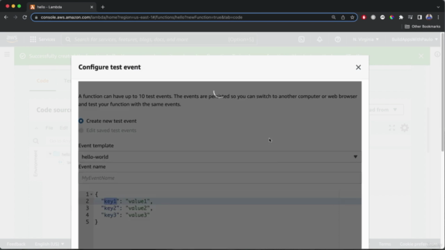Expand the hello folder in file tree
The width and height of the screenshot is (445, 250).
tap(50, 154)
